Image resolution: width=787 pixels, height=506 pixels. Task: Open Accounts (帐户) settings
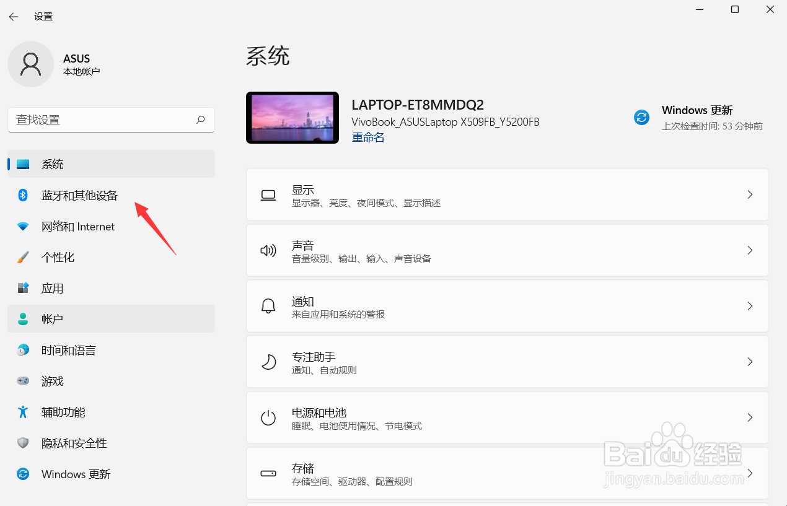point(52,319)
